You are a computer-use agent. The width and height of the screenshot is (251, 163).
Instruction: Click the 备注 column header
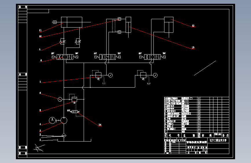pyautogui.click(x=226, y=135)
